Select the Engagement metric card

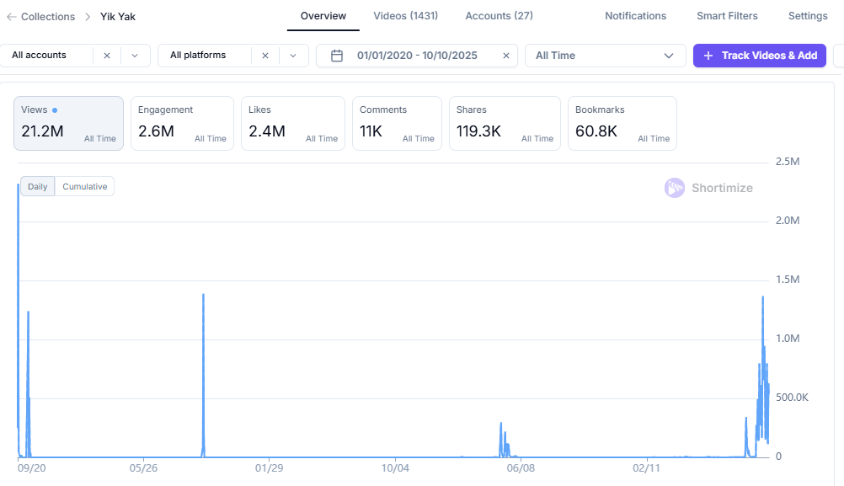tap(182, 123)
